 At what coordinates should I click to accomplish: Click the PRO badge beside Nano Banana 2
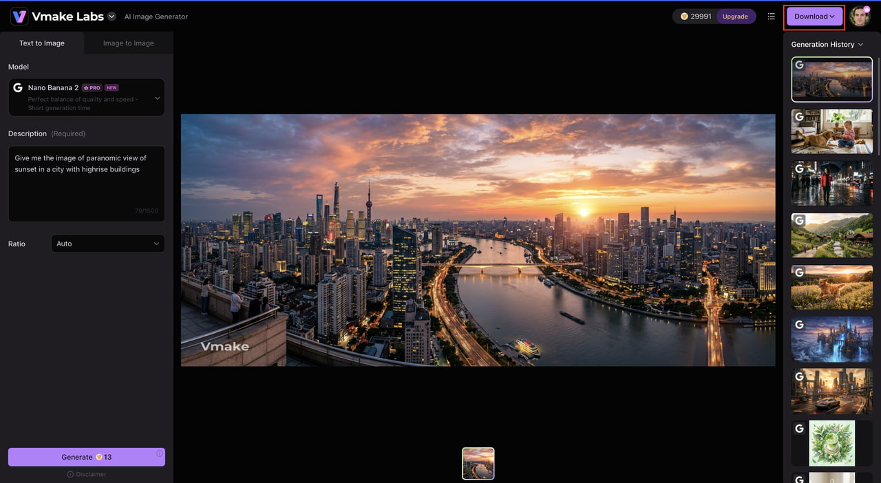(x=92, y=88)
